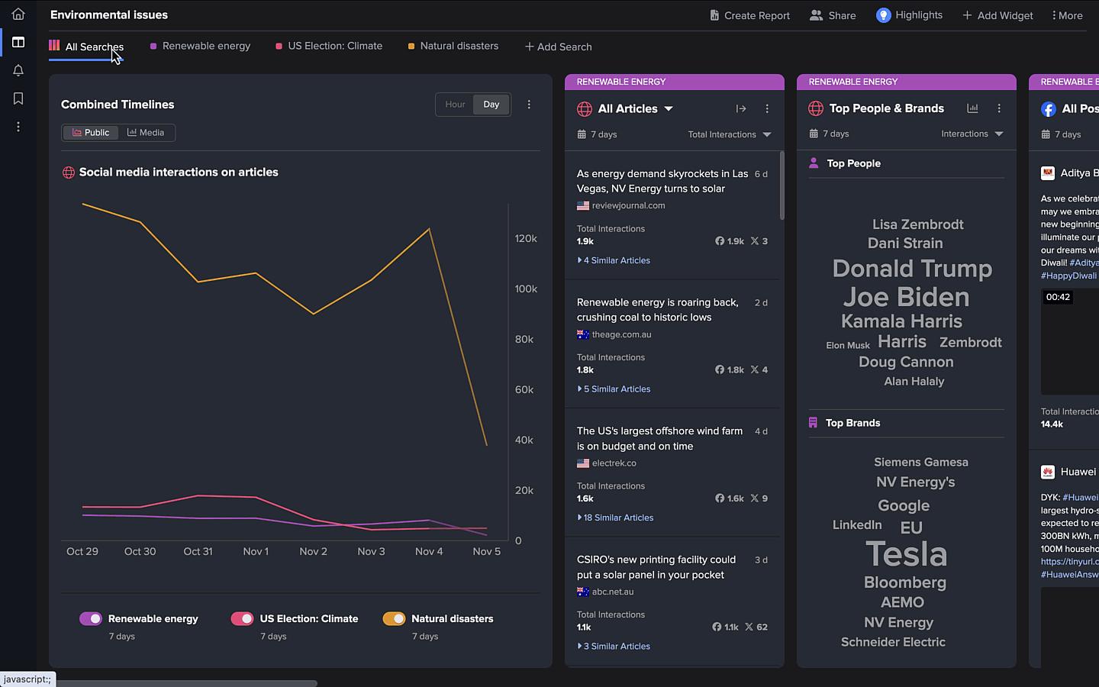Open the Home icon in sidebar
The width and height of the screenshot is (1099, 687).
point(18,14)
